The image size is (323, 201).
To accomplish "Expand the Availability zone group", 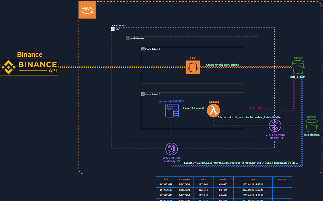I will click(x=136, y=38).
